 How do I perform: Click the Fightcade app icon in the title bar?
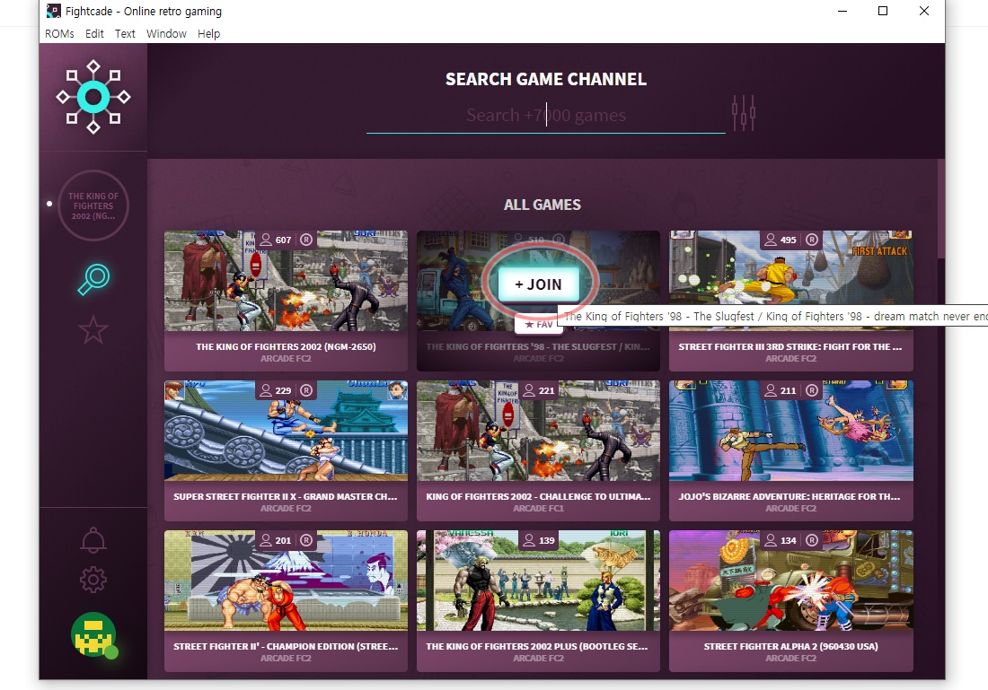54,11
